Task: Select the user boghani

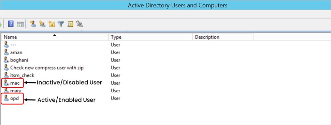Action: pyautogui.click(x=19, y=60)
